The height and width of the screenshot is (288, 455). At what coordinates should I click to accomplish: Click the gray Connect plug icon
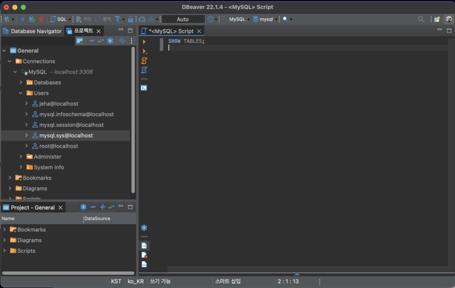(x=22, y=19)
